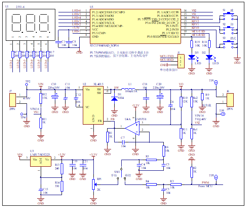Select resistor R3 10k
This screenshot has width=247, height=208.
(x=176, y=184)
